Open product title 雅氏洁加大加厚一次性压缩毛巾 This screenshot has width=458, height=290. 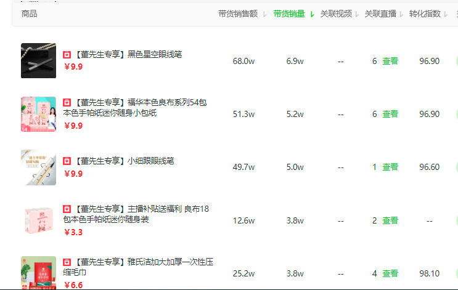(138, 267)
